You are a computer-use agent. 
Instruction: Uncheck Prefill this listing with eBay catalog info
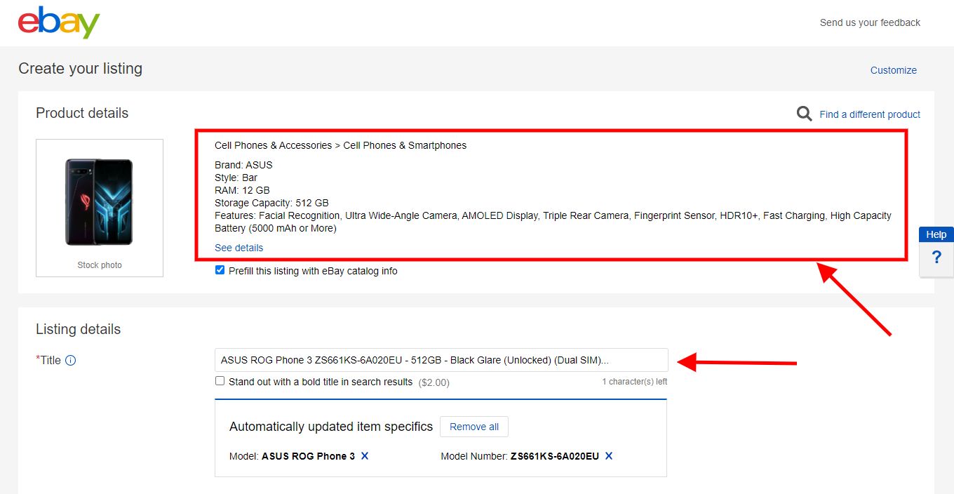point(220,270)
